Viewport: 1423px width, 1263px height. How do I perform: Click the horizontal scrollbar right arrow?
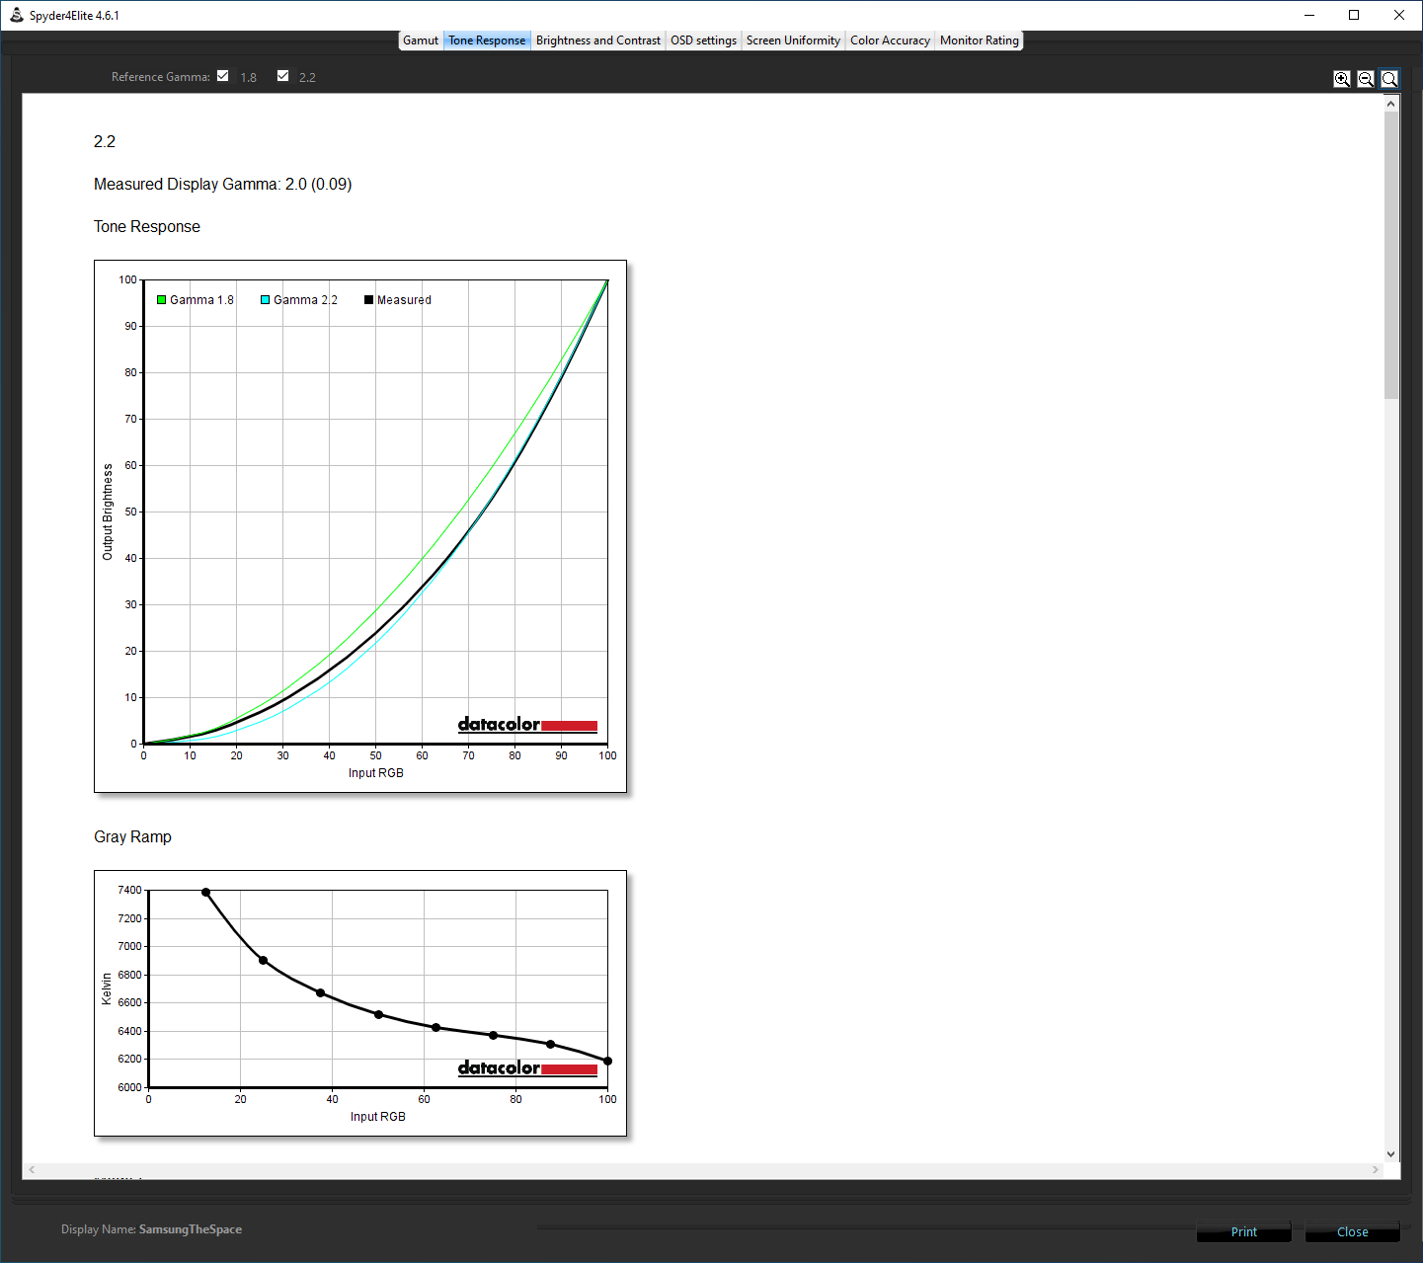coord(1376,1170)
